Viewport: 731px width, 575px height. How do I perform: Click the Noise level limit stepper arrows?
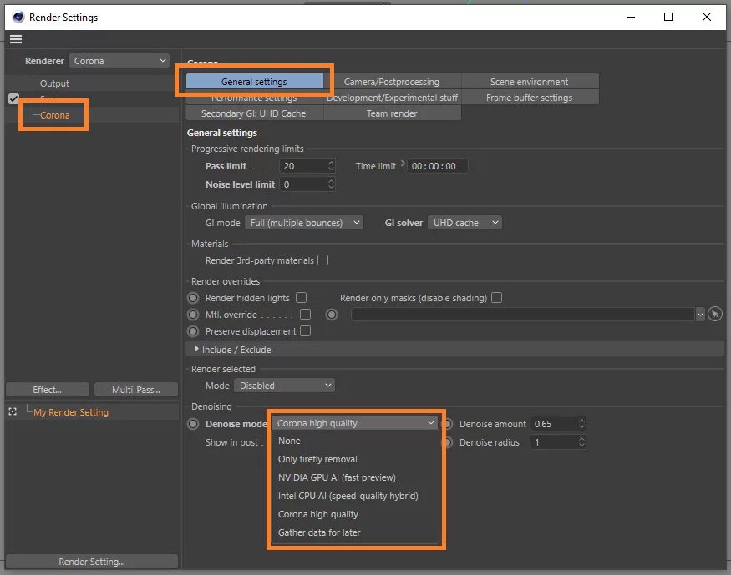pos(331,184)
